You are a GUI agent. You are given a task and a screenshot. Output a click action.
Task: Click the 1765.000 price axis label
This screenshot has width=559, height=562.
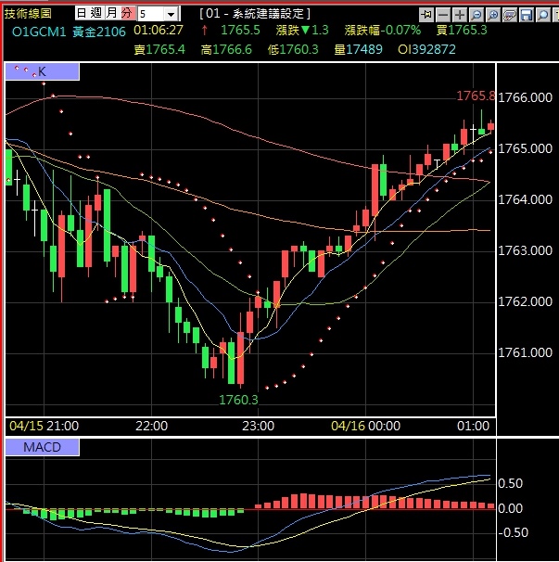525,148
